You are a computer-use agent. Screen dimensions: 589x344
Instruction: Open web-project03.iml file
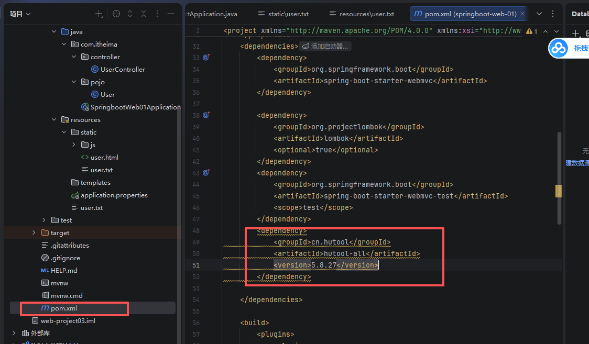[63, 321]
